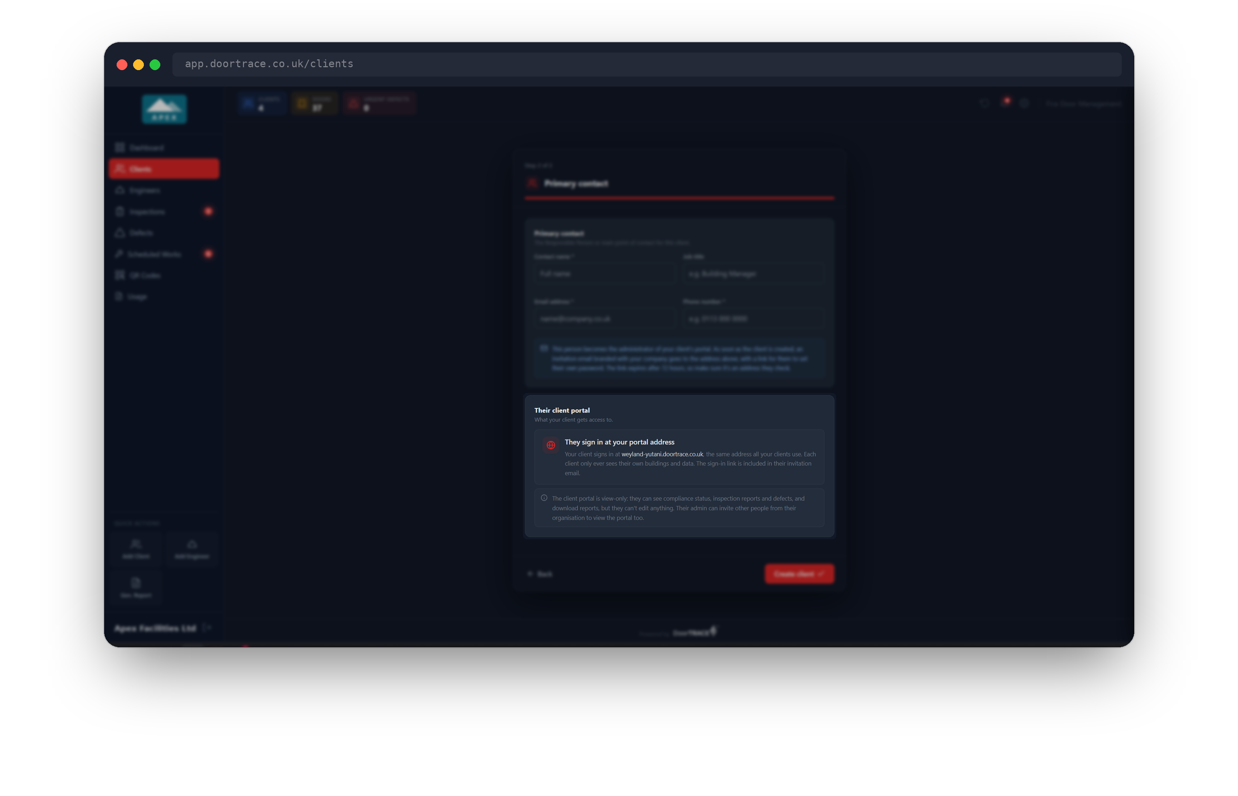Focus the Email address field
The height and width of the screenshot is (796, 1238).
605,318
